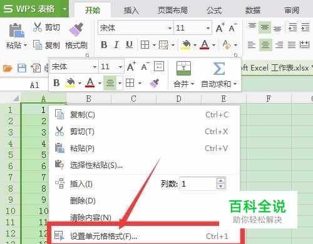The height and width of the screenshot is (244, 313).
Task: Select the Format Painter brush in the ribbon
Action: pyautogui.click(x=76, y=30)
